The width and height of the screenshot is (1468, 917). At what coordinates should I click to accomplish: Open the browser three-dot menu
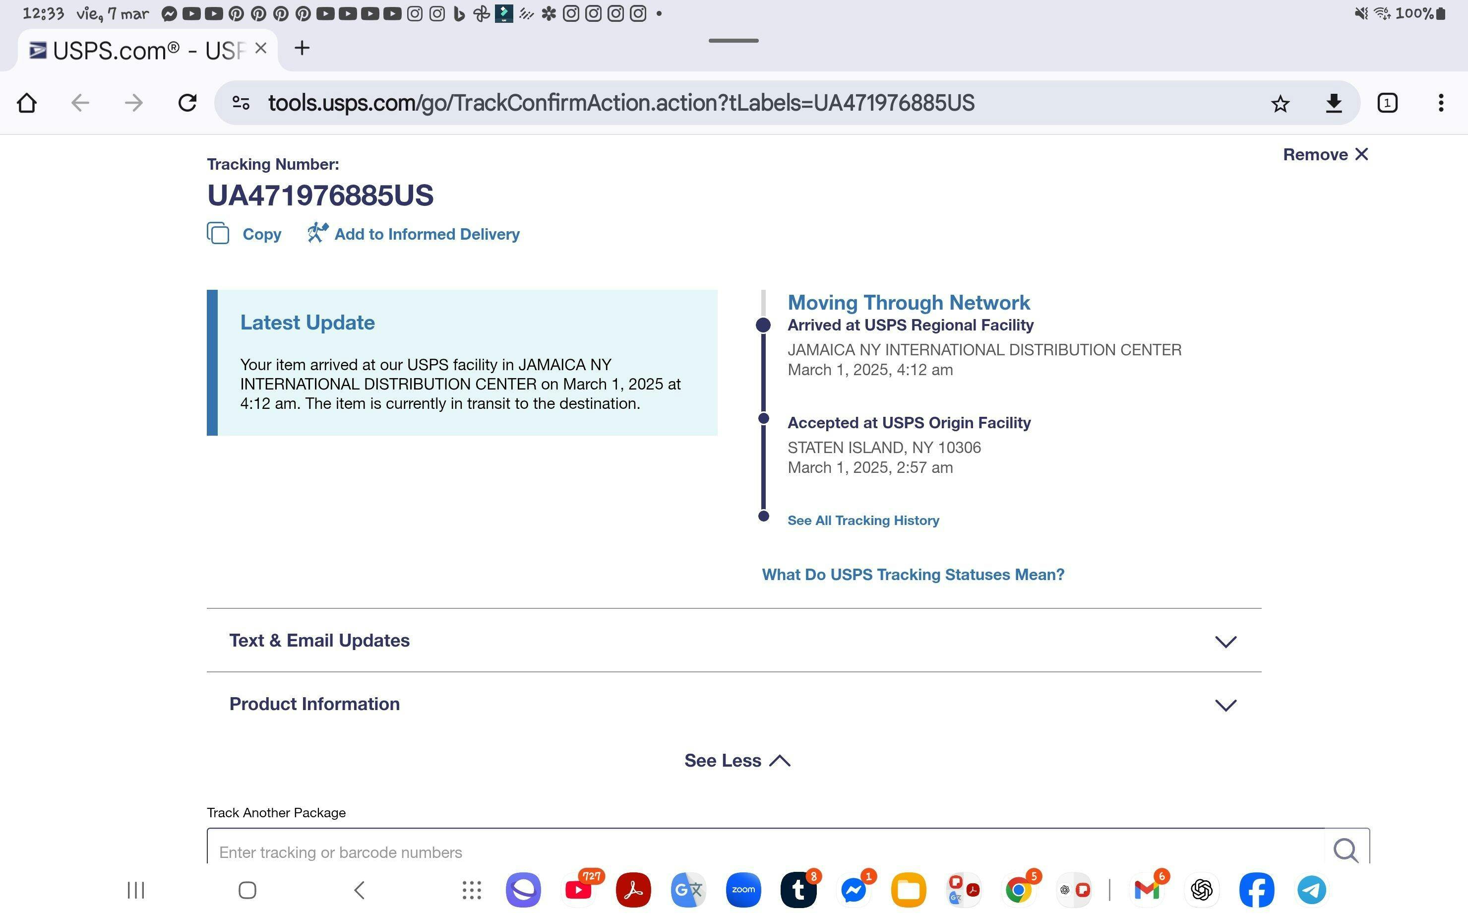tap(1441, 103)
